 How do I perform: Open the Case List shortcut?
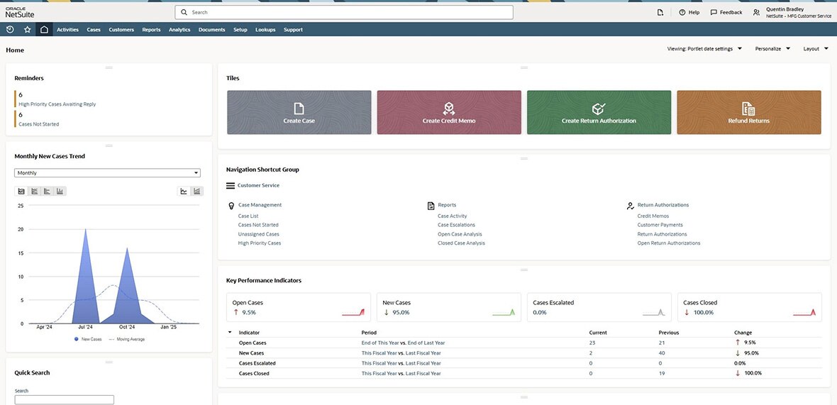pyautogui.click(x=248, y=216)
